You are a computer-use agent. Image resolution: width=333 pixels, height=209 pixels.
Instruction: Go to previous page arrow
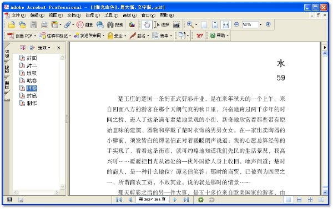[130, 200]
